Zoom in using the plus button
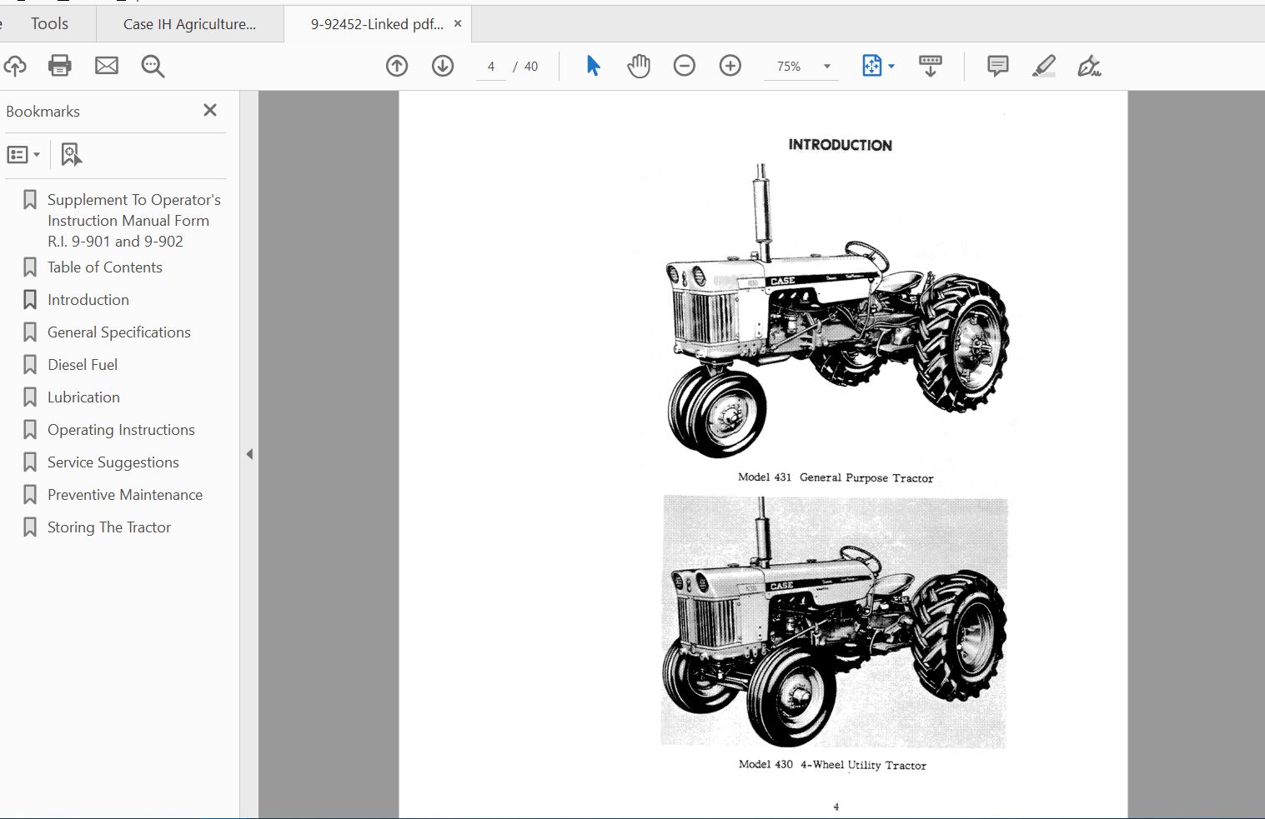 [x=730, y=66]
